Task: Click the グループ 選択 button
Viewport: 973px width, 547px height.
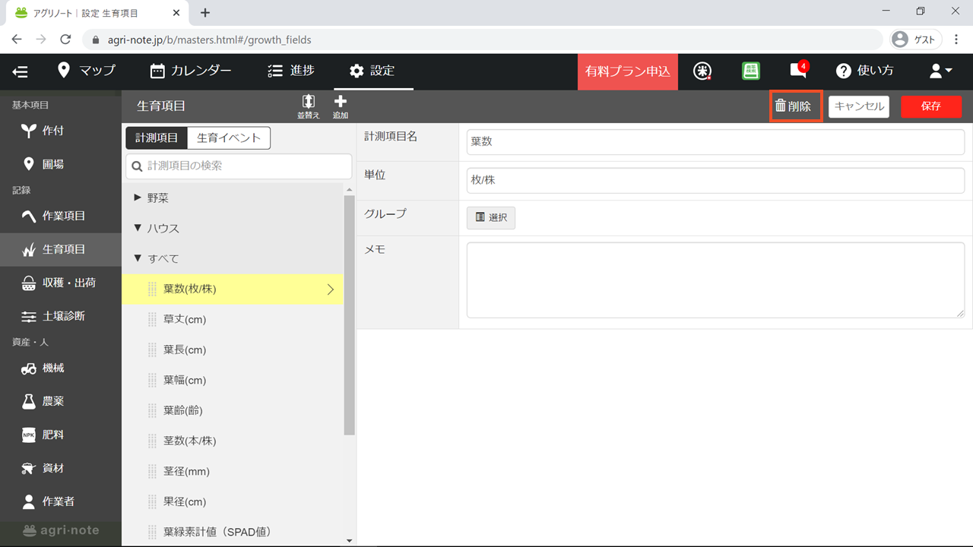Action: pos(491,217)
